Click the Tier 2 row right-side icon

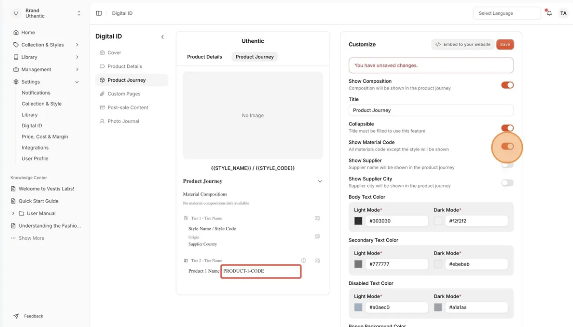pos(318,261)
